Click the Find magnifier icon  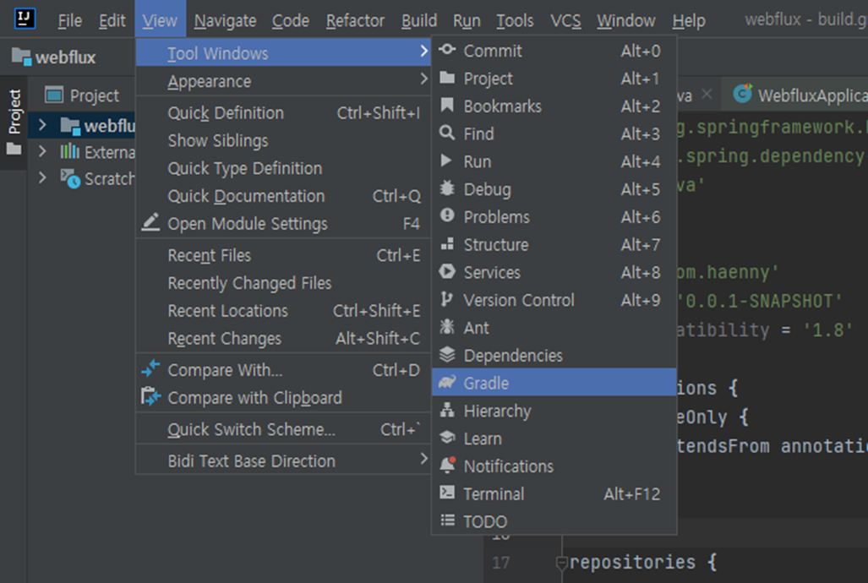coord(447,133)
